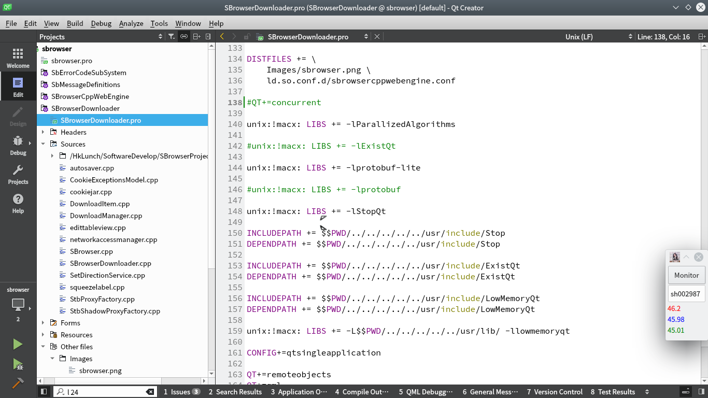Open the File menu

(11, 23)
